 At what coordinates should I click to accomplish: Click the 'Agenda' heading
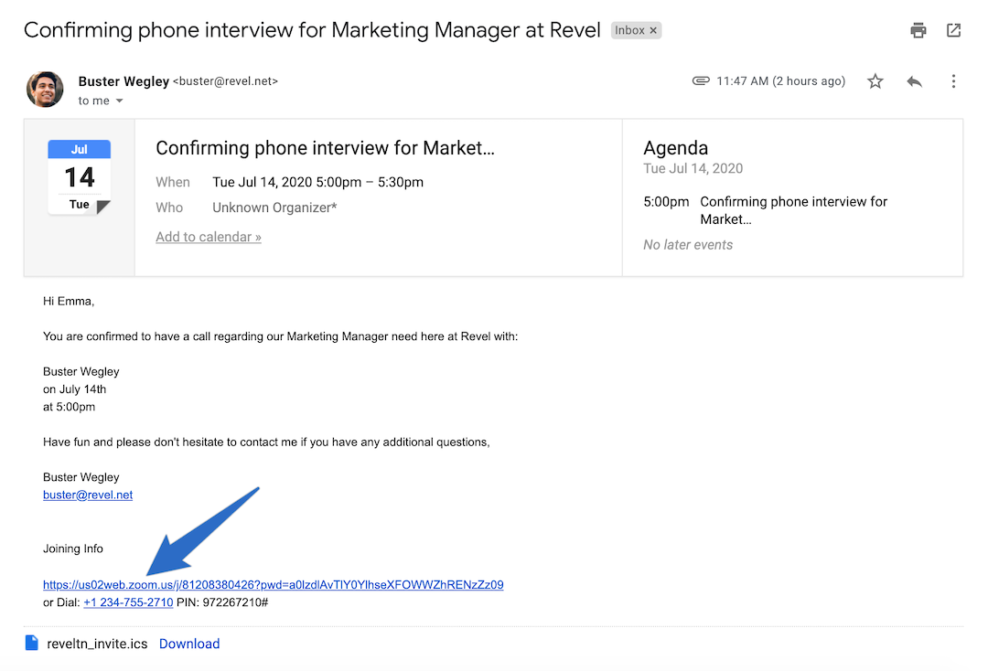(675, 148)
